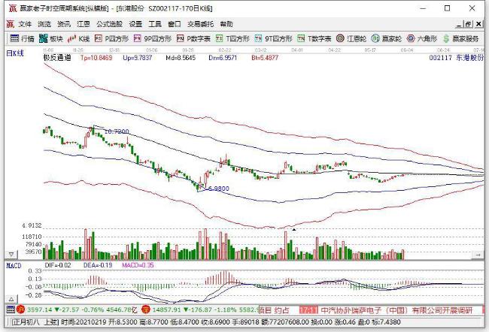Open the 交易委托 menu

201,24
